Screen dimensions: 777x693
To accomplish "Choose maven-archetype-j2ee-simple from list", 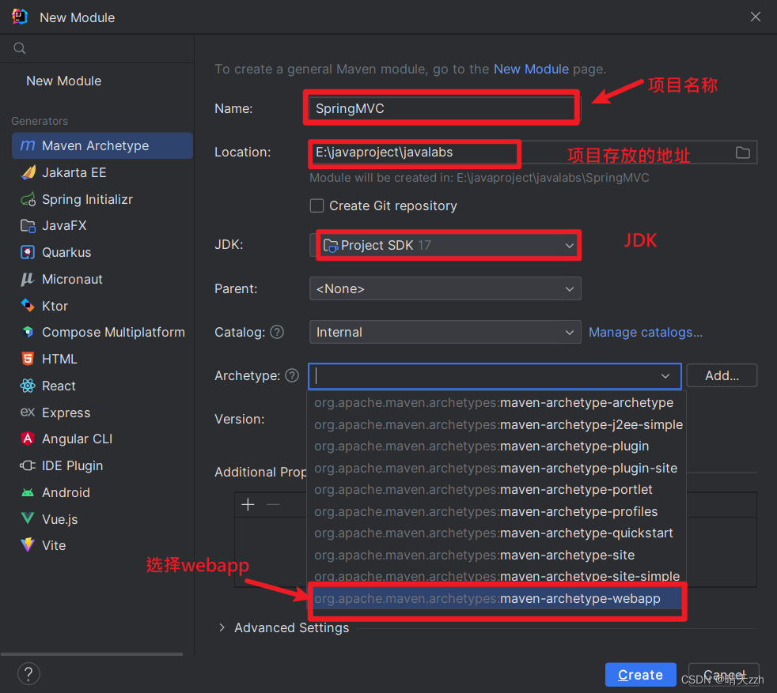I will [x=497, y=424].
